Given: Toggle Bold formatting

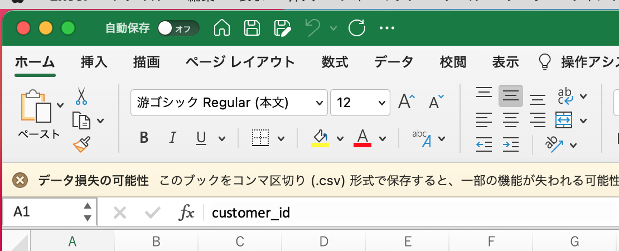Looking at the screenshot, I should pos(144,138).
